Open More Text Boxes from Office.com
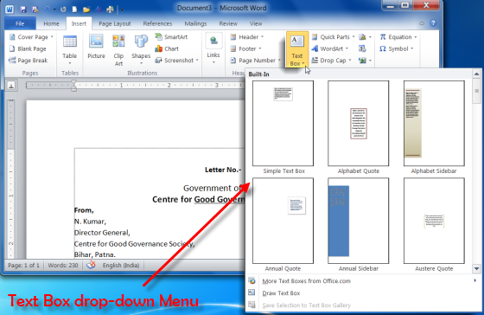 tap(363, 281)
